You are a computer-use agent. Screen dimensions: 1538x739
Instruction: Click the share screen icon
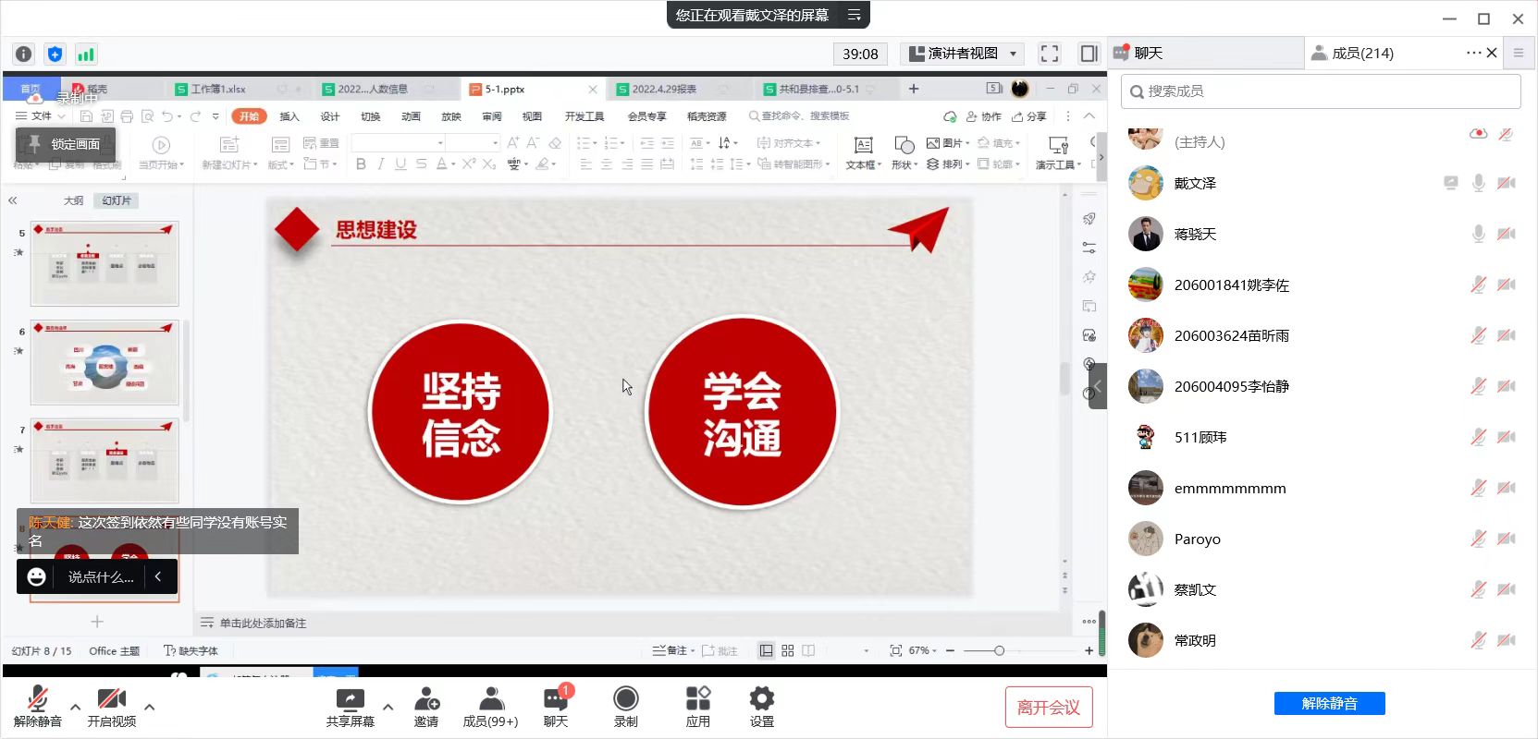click(350, 699)
